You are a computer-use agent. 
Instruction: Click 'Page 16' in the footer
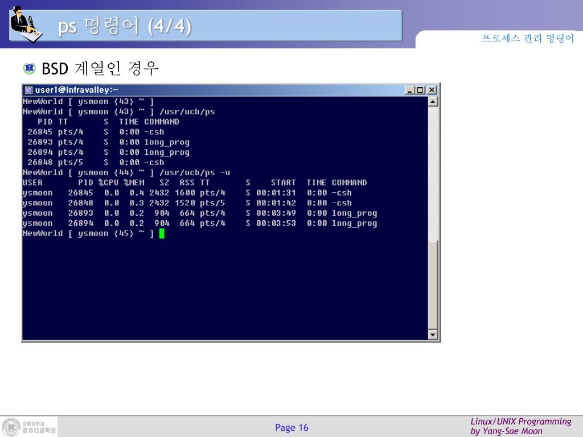click(291, 428)
